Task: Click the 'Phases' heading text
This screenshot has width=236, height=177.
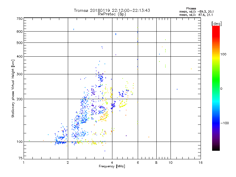Action: [x=191, y=9]
